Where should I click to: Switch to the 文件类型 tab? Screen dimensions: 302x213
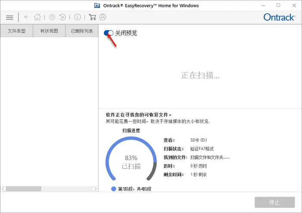16,31
